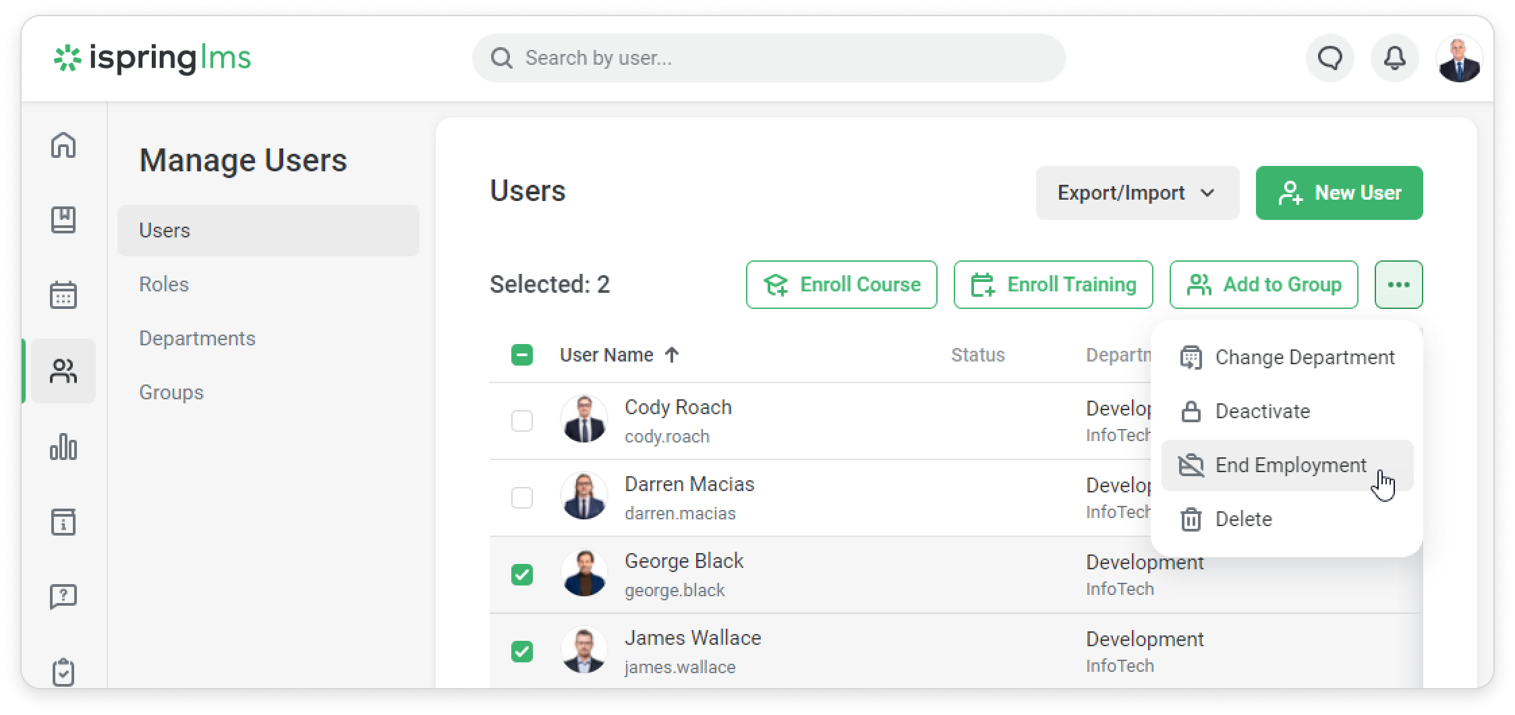Click the New User button
This screenshot has height=715, width=1515.
(1339, 193)
